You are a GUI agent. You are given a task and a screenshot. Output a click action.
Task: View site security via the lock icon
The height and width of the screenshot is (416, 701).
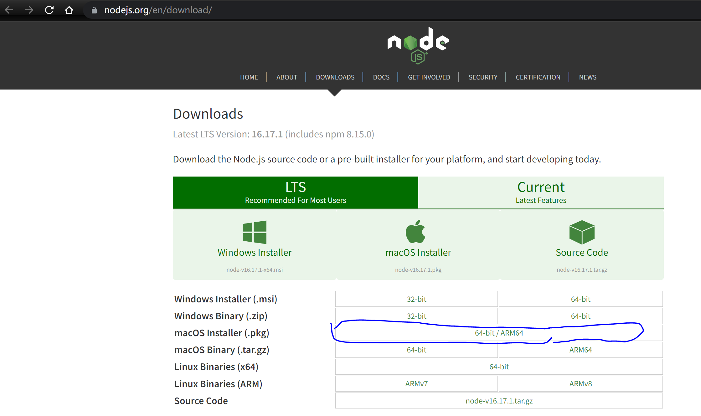94,10
